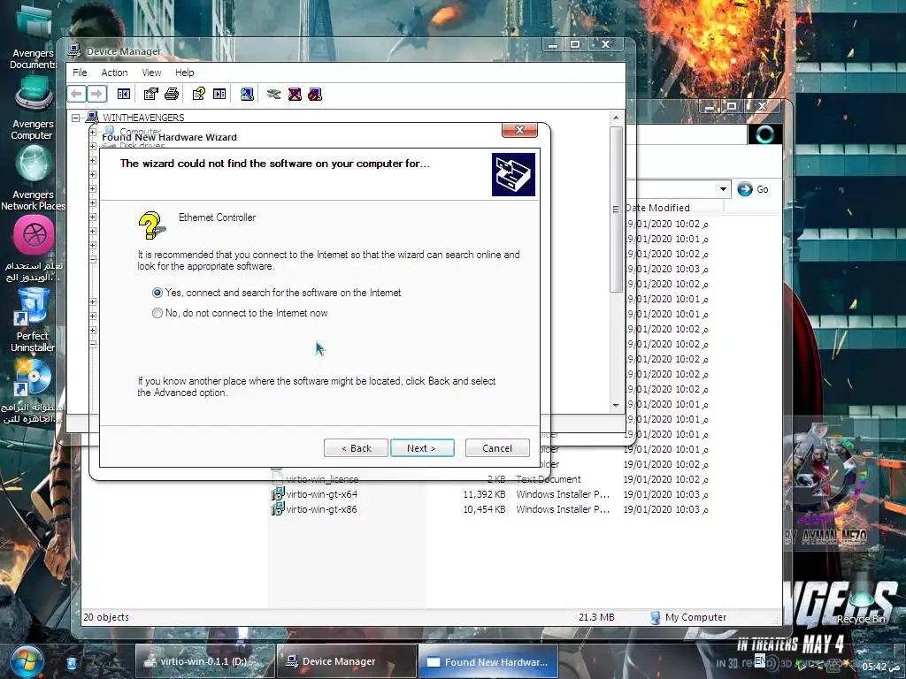This screenshot has height=679, width=906.
Task: Click the WINTHEAVENGERS computer icon in the tree
Action: 92,118
